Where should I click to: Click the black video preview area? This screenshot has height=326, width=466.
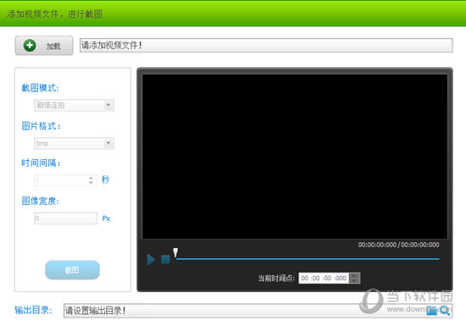295,156
